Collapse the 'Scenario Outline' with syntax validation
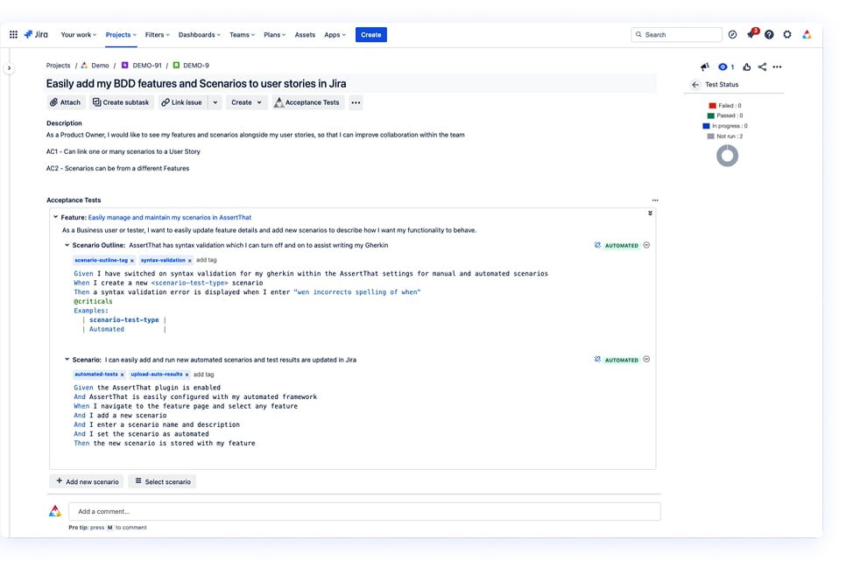The width and height of the screenshot is (846, 568). [x=67, y=245]
